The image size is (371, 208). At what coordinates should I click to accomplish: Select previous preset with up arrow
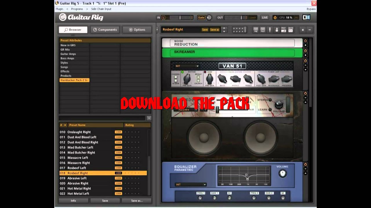coord(224,28)
